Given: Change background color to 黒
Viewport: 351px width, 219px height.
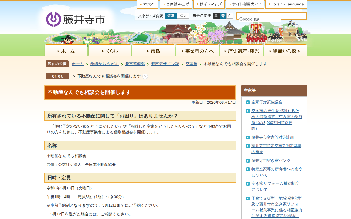Looking at the screenshot, I should coord(216,16).
